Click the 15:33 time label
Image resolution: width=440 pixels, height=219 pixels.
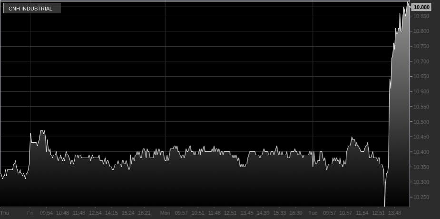[280, 213]
